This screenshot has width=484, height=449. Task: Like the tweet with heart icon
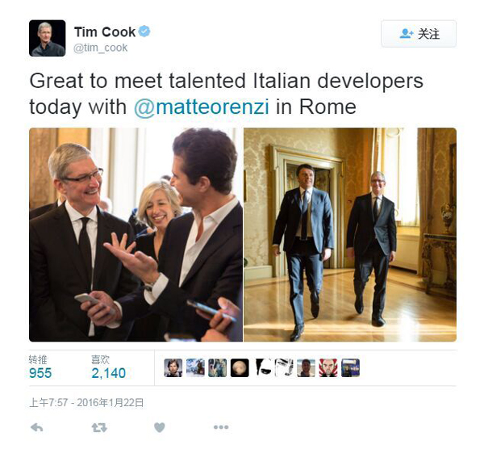coord(159,427)
